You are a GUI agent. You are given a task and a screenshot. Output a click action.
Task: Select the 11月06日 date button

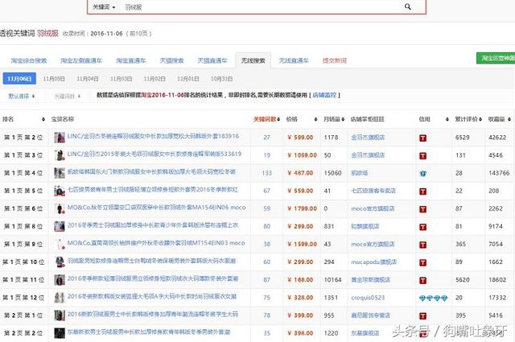(x=19, y=79)
